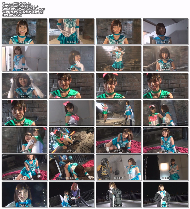Click the last thumbnail at 00:10:47

click(x=165, y=194)
